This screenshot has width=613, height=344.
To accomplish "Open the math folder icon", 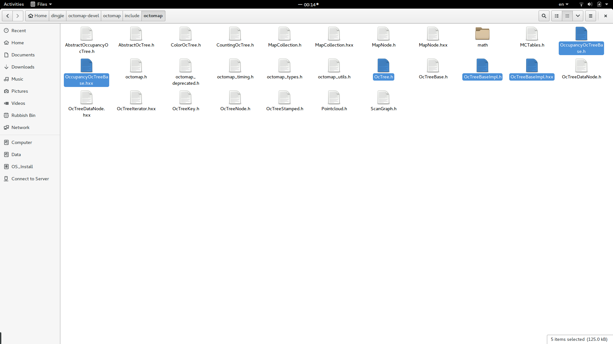I will (x=482, y=34).
